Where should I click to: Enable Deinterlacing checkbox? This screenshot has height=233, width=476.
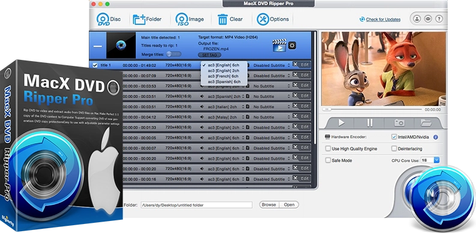394,149
